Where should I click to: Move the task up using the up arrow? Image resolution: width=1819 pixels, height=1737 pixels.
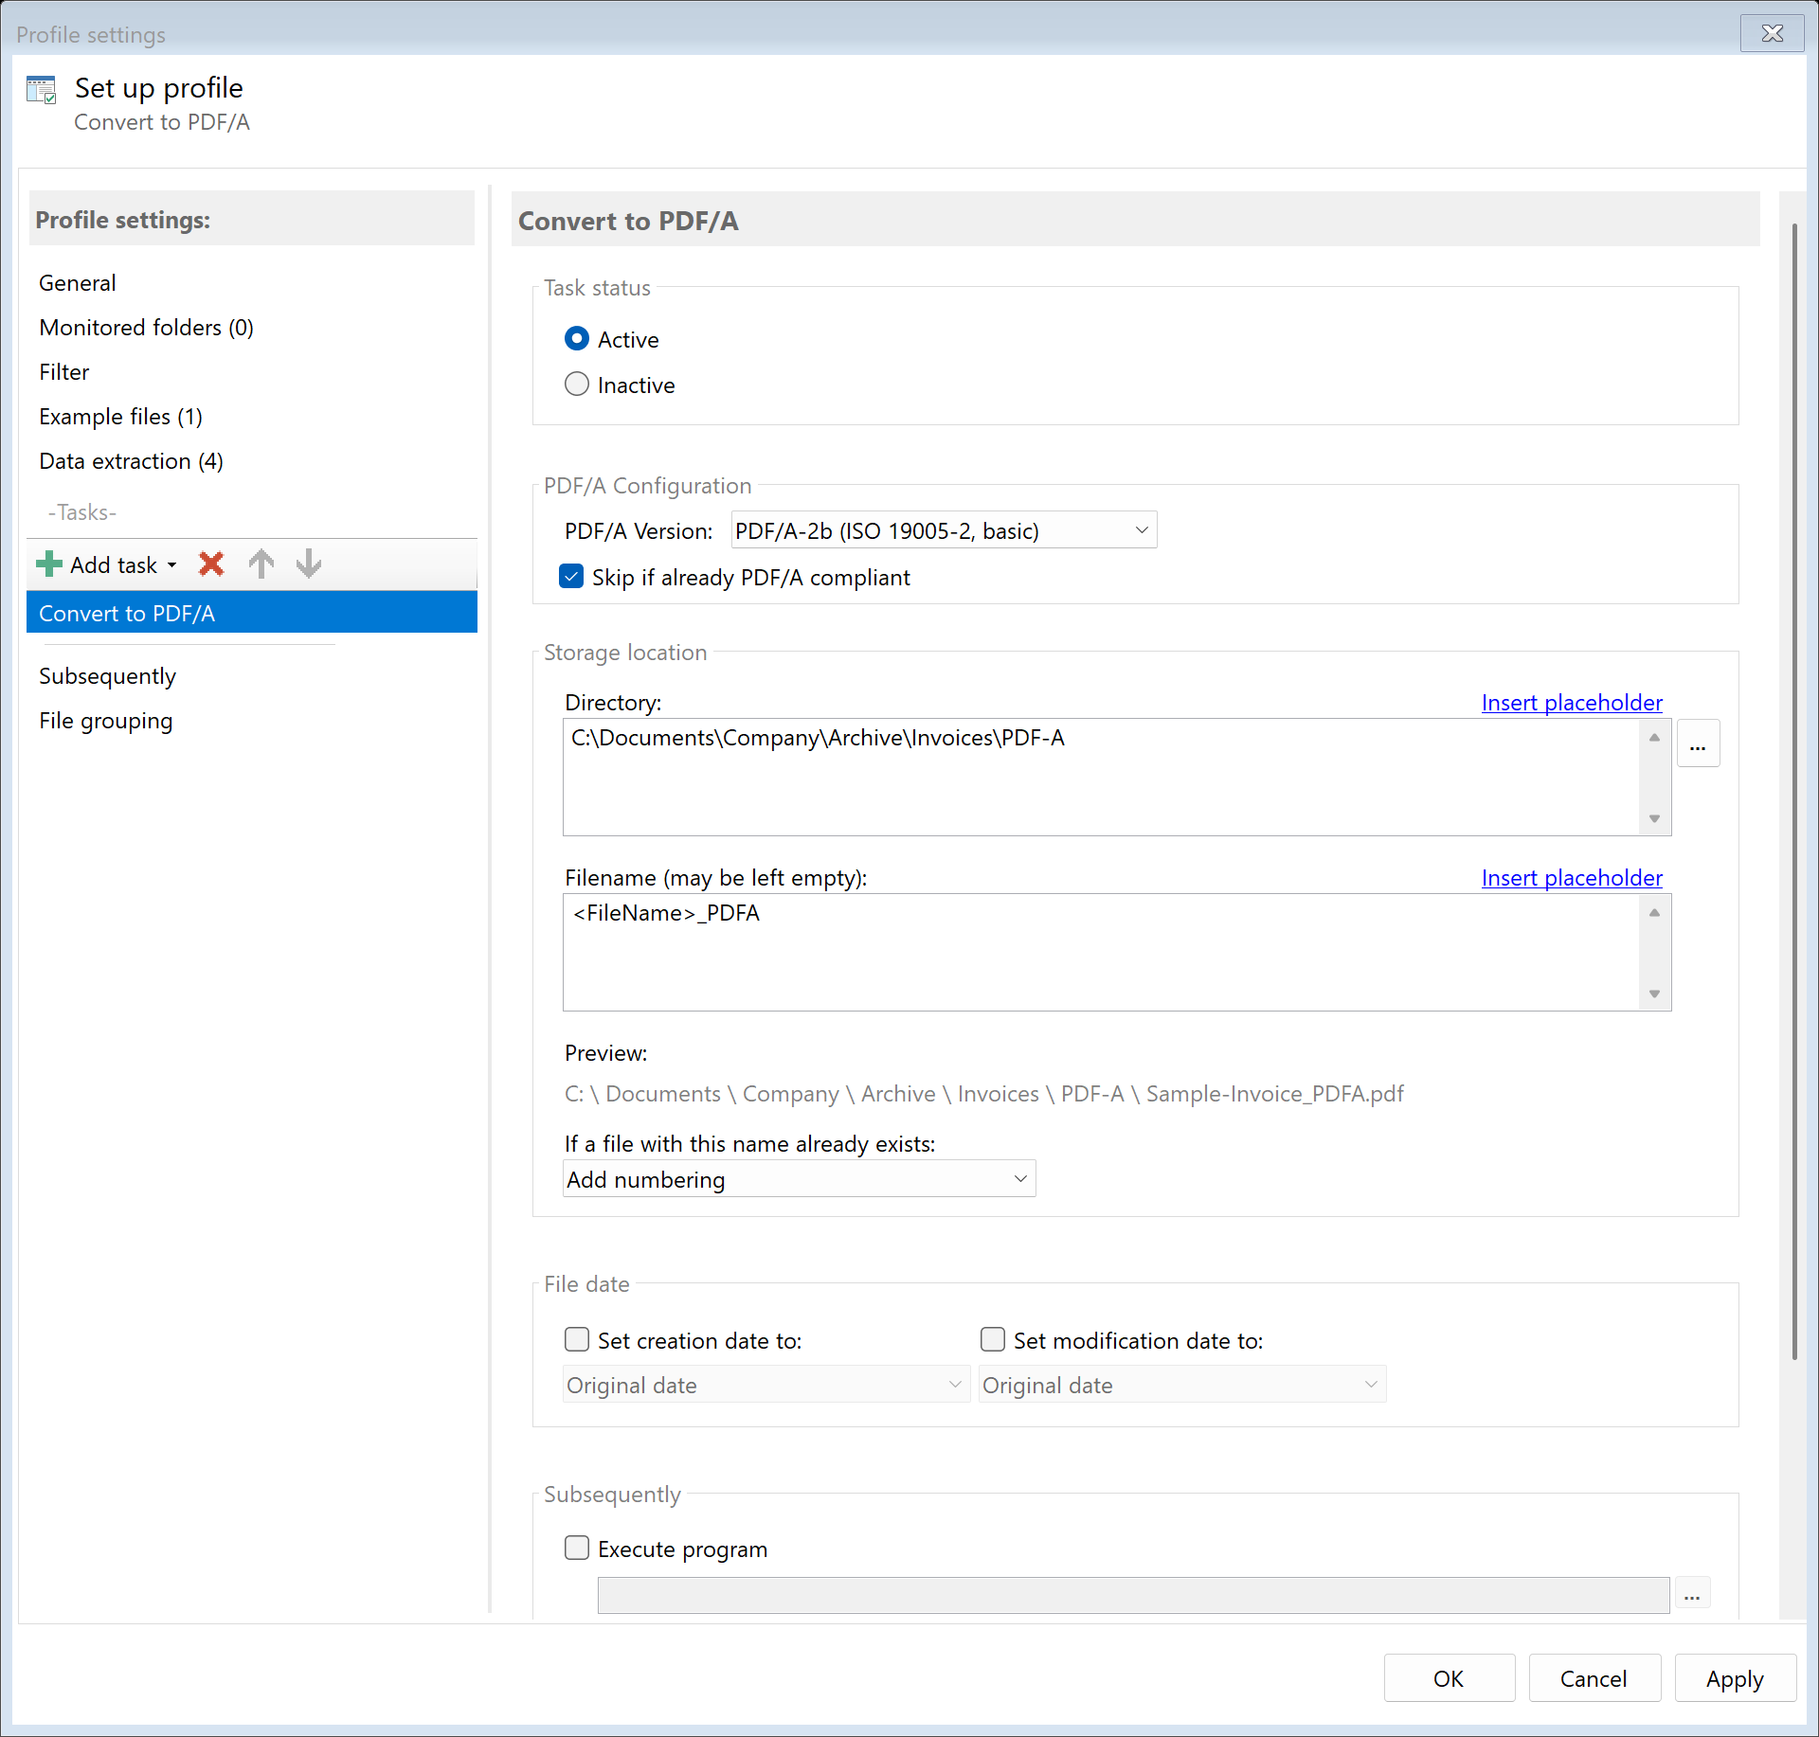pos(261,564)
